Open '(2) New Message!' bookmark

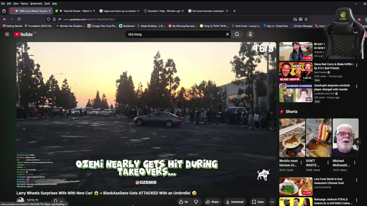click(x=301, y=26)
